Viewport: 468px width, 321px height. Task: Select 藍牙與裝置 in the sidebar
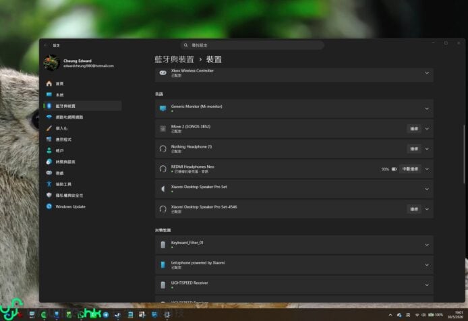(x=82, y=106)
